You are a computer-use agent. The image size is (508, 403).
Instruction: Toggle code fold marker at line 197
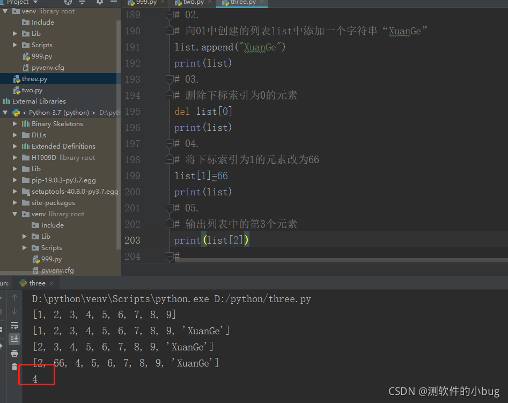click(170, 144)
